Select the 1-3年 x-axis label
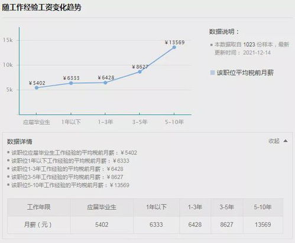 coord(105,122)
